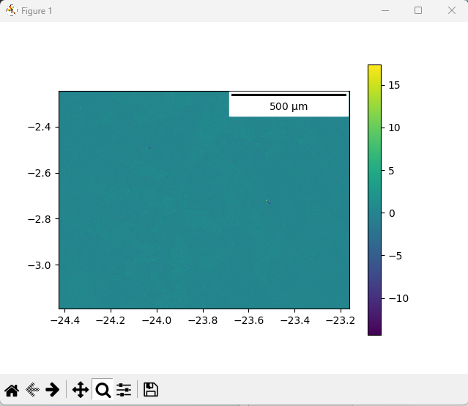This screenshot has width=468, height=406.
Task: Click the dark purple bottom of the colorbar
Action: 374,331
